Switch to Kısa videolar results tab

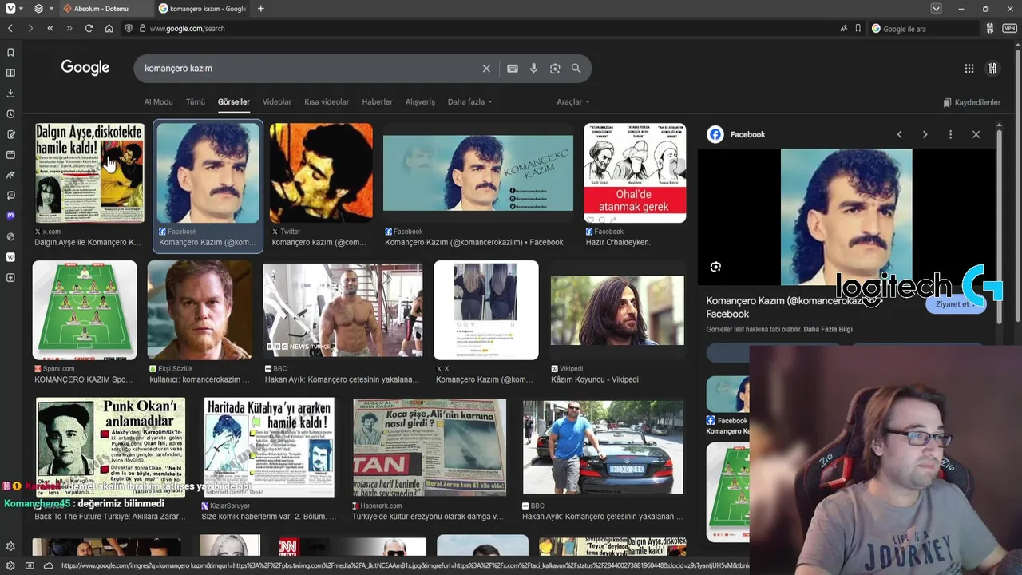coord(327,102)
